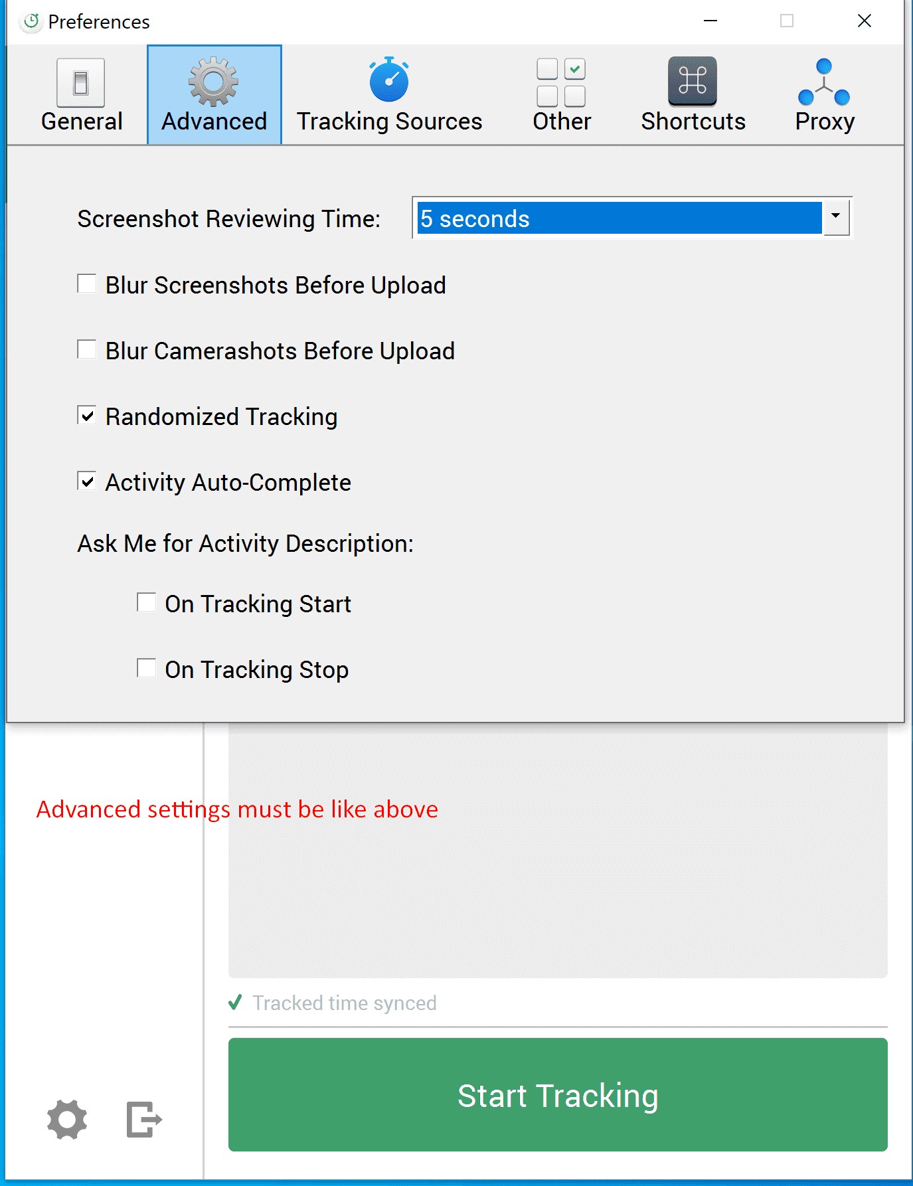
Task: Switch to the Tracking Sources tab label
Action: tap(389, 122)
